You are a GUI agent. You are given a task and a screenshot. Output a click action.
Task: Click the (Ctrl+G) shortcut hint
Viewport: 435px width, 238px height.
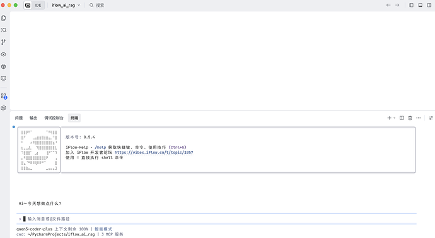click(178, 148)
